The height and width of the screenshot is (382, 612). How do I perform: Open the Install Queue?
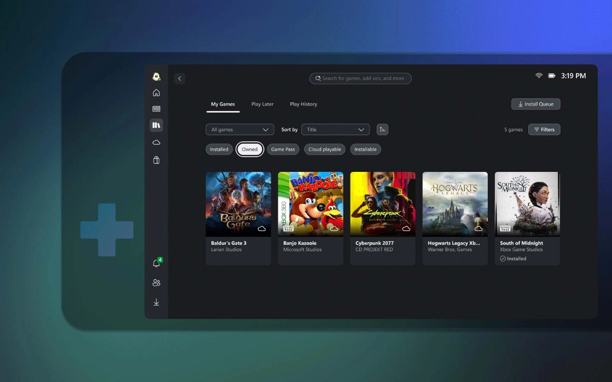[535, 104]
